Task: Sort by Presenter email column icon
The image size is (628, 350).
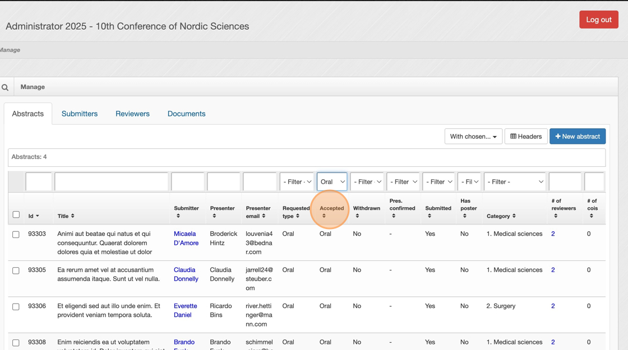Action: click(264, 216)
